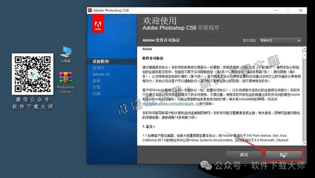Click the scrollbar up arrow icon
315x178 pixels.
click(305, 48)
